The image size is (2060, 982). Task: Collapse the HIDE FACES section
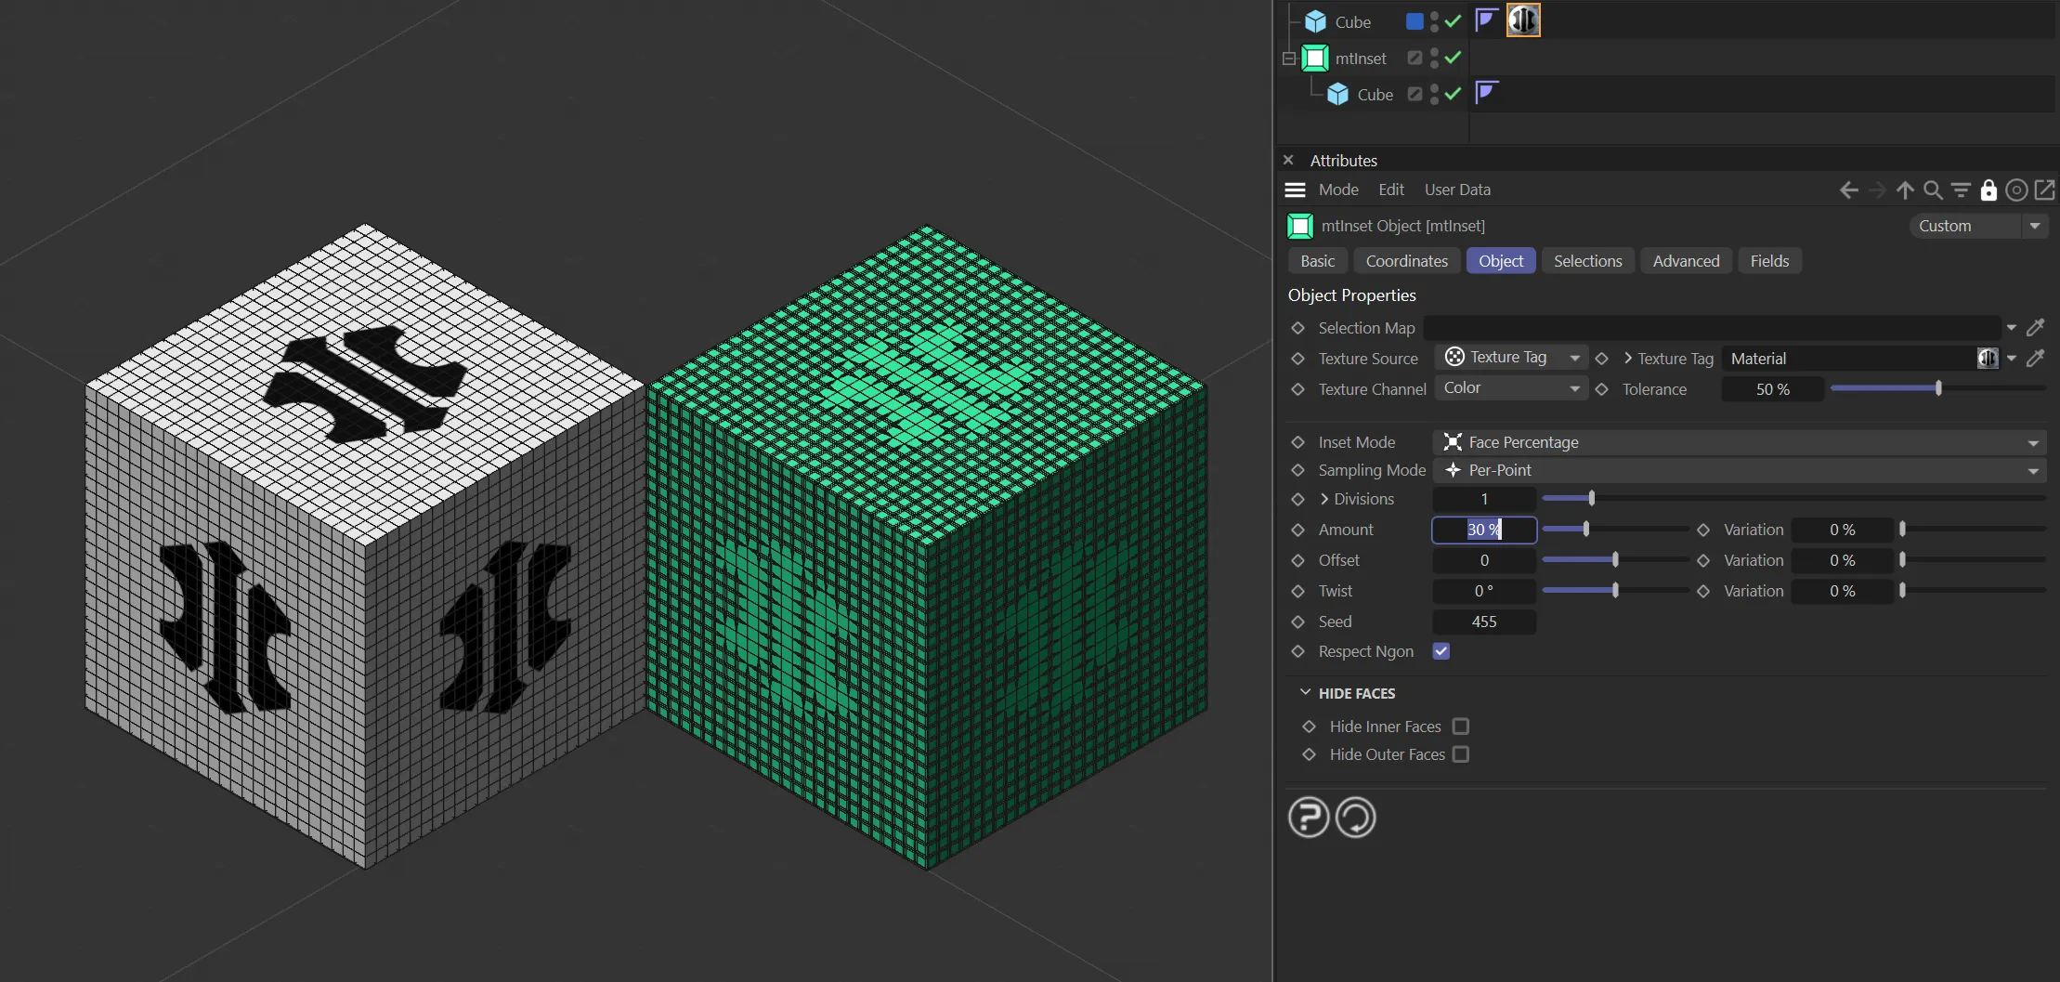(1305, 693)
